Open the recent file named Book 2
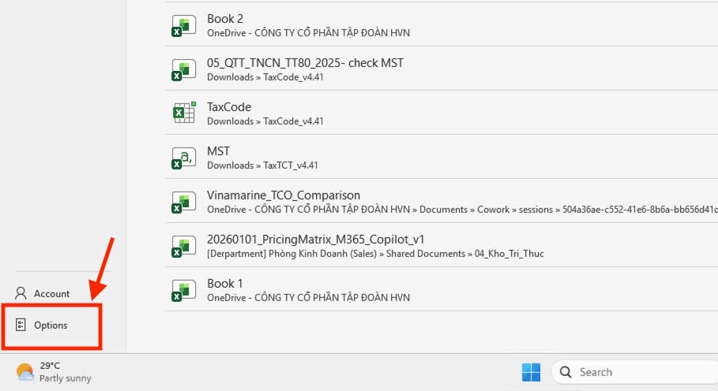 (x=225, y=19)
